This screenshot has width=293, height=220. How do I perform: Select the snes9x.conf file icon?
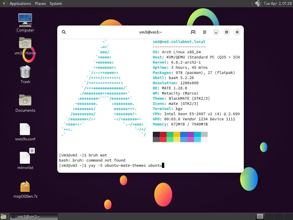(x=25, y=132)
